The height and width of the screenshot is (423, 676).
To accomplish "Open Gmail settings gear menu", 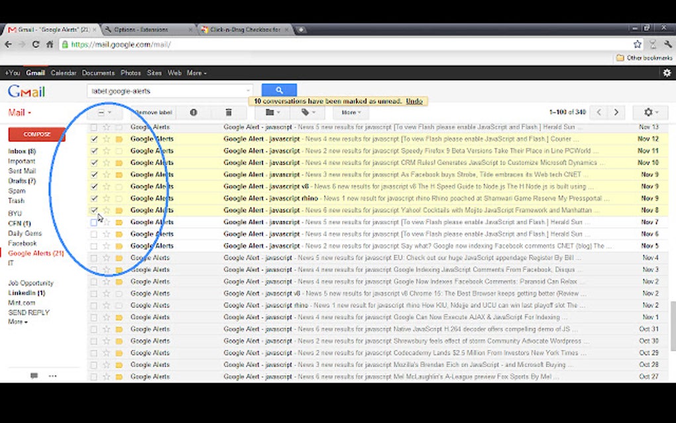I will coord(649,112).
